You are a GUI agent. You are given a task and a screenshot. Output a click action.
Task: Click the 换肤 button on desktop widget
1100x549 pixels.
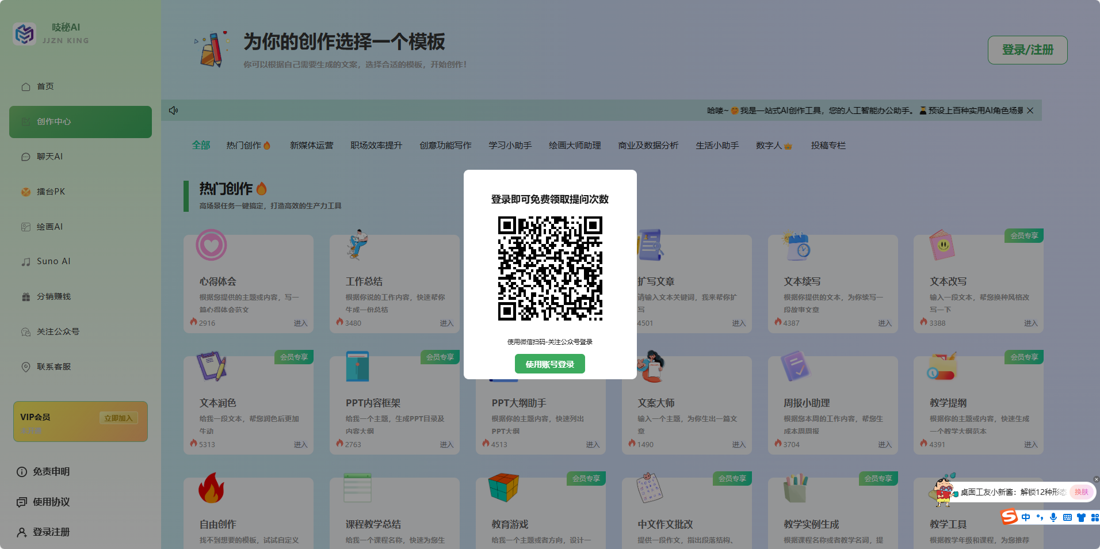[1081, 492]
